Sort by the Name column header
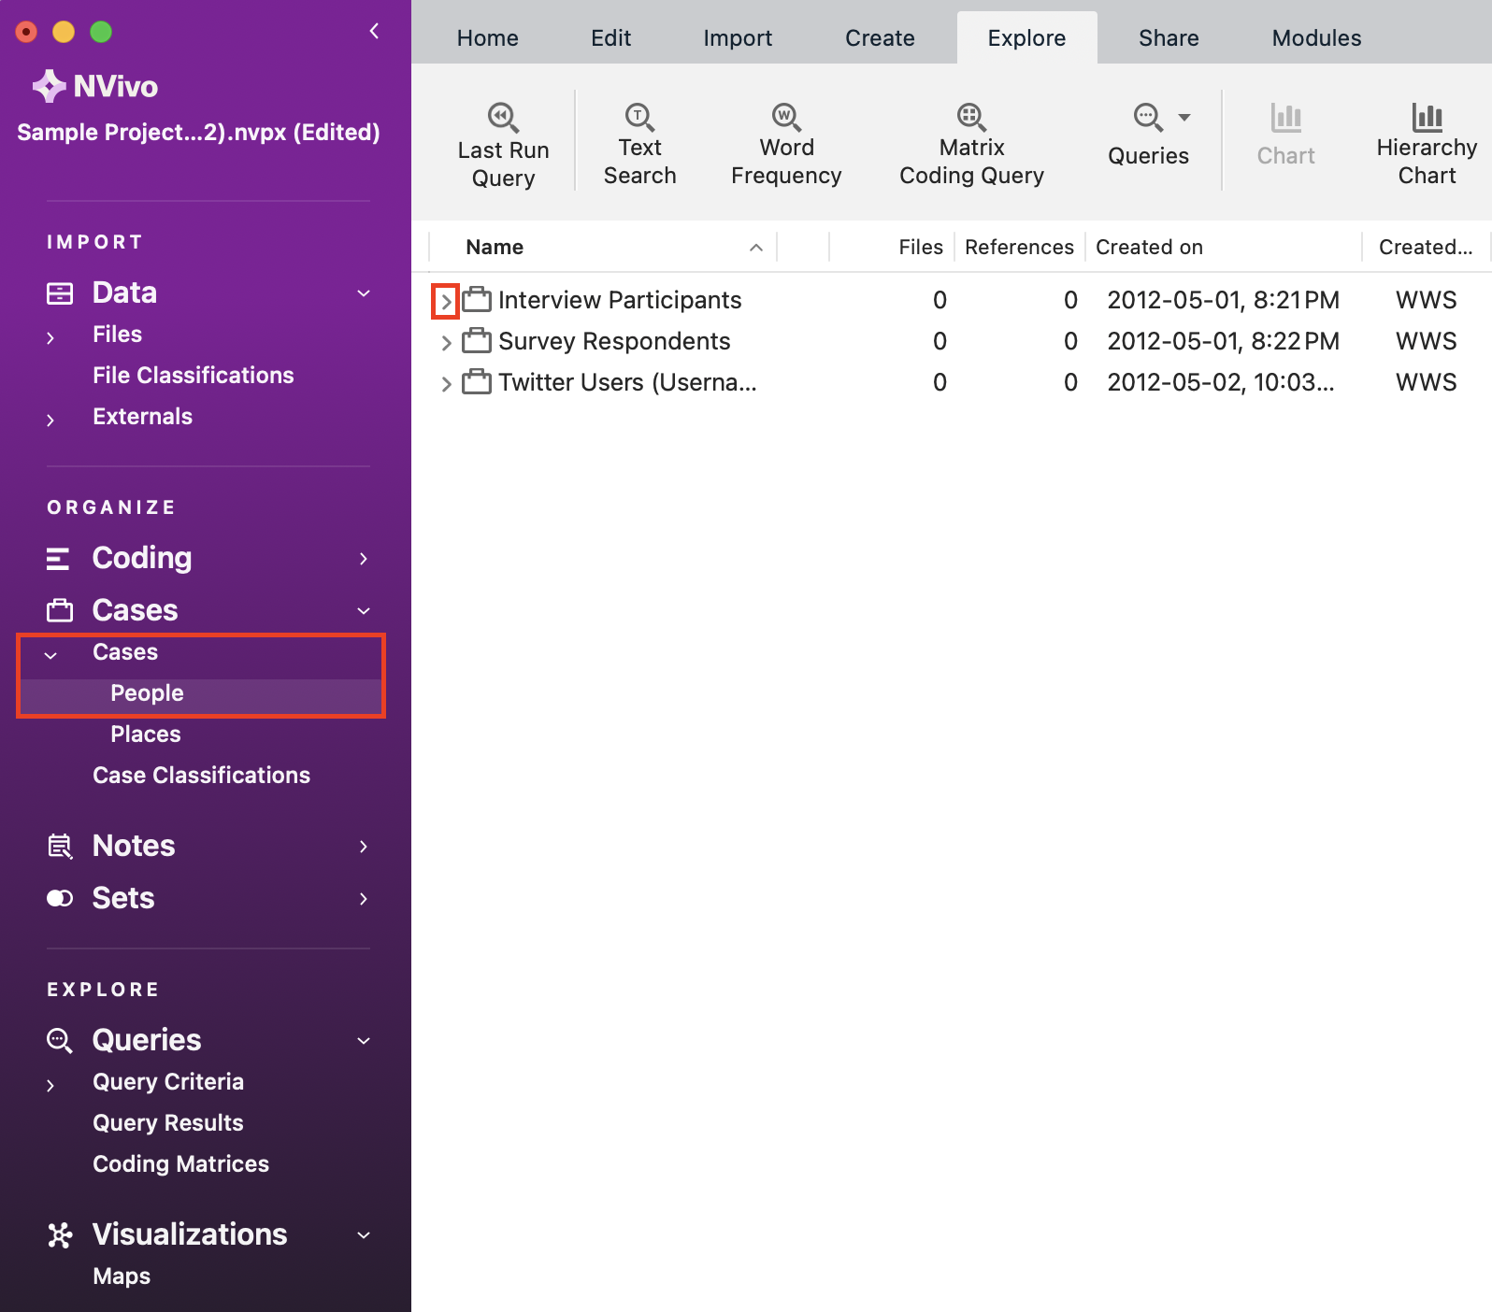 (495, 247)
